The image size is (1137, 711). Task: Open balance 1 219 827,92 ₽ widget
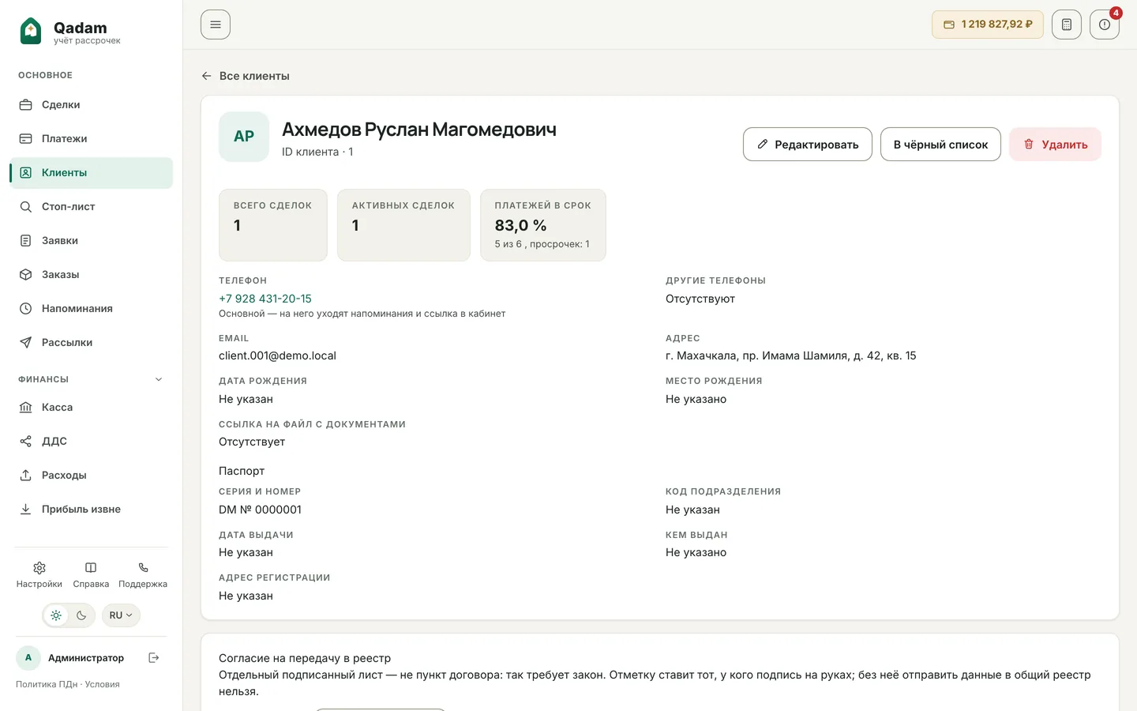pos(988,24)
